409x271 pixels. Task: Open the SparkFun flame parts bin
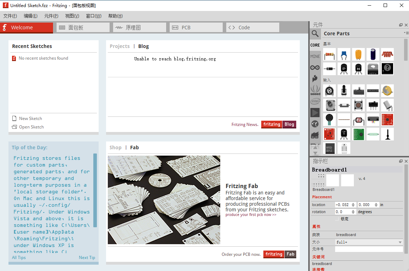[315, 78]
